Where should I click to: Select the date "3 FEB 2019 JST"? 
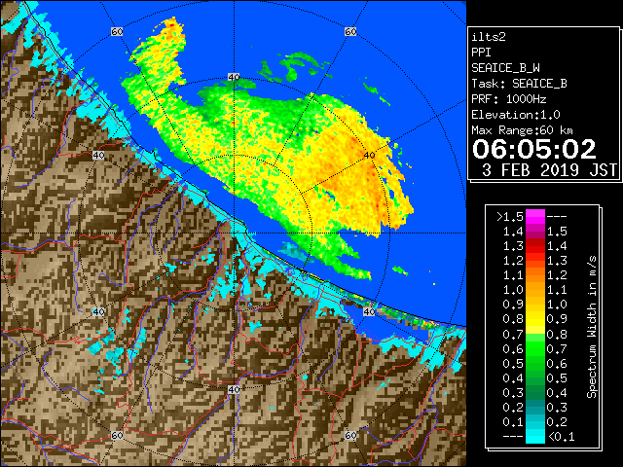click(x=549, y=170)
